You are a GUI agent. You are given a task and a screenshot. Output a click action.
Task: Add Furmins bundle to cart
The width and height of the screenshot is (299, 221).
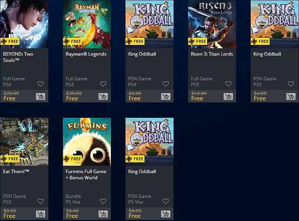tap(103, 214)
